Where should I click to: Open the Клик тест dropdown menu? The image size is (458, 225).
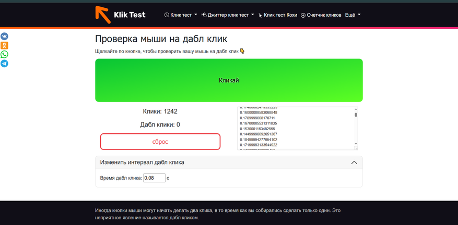181,15
